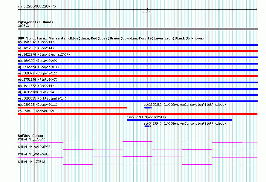266x182 pixels.
Task: Open variant label esv2422274 (SimonSanchez2007)
Action: (x=44, y=54)
